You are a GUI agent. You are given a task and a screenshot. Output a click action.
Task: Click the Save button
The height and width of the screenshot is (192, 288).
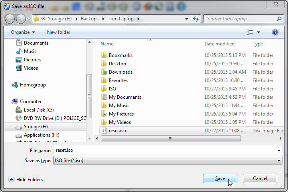220,178
